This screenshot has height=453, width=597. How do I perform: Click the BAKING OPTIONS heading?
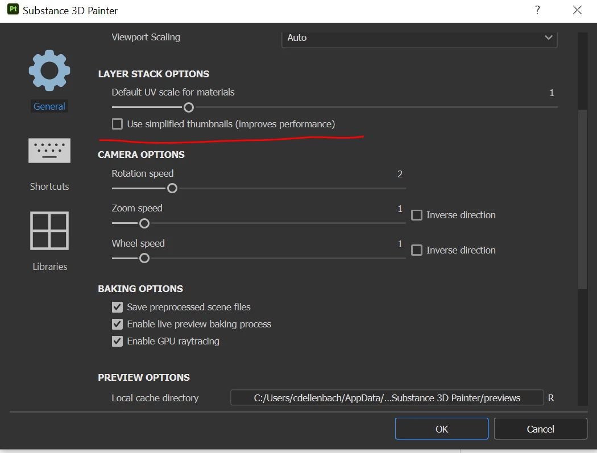(x=140, y=289)
